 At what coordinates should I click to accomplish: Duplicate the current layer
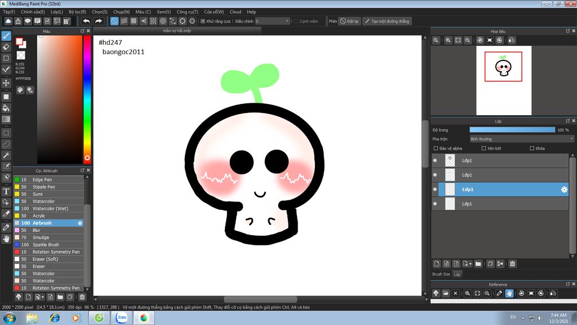[x=490, y=264]
